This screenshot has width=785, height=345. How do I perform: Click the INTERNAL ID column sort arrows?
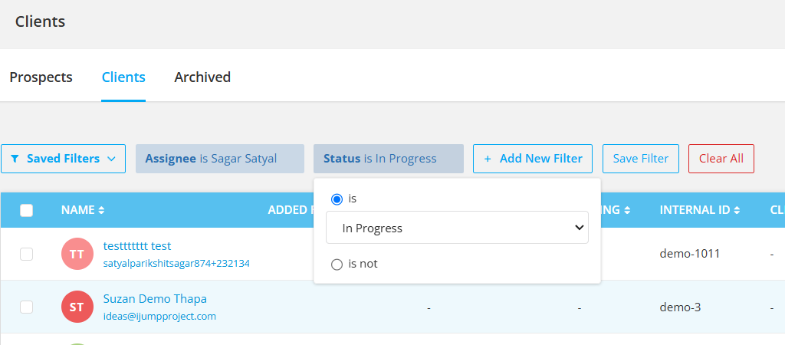coord(737,210)
